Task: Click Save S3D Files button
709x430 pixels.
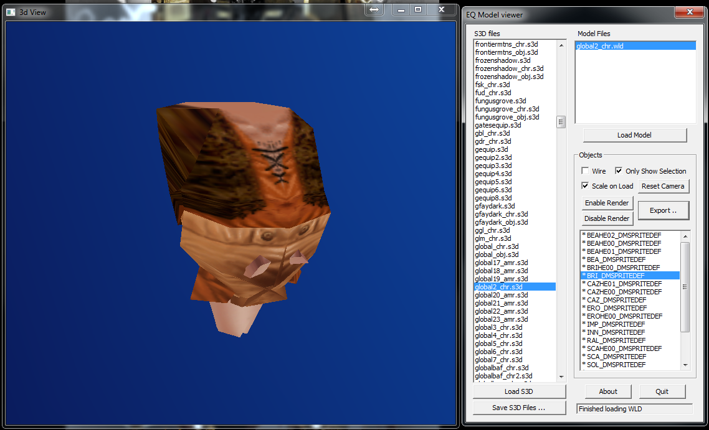Action: click(x=519, y=408)
